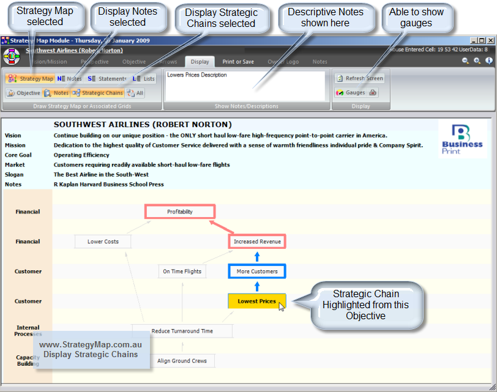Toggle the magnifier Notes display button
This screenshot has width=497, height=392.
pos(56,93)
